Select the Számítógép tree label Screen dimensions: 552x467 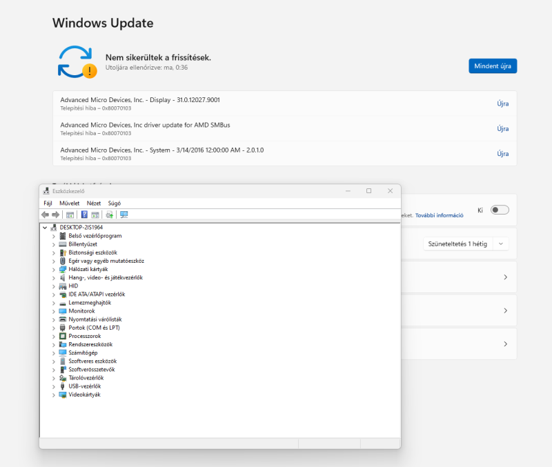[x=83, y=352]
